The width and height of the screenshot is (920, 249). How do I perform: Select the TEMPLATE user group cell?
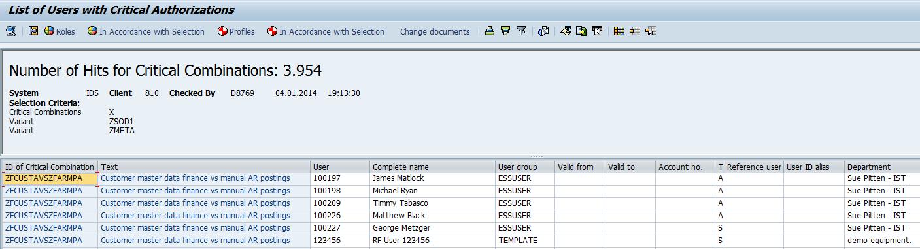pyautogui.click(x=525, y=241)
